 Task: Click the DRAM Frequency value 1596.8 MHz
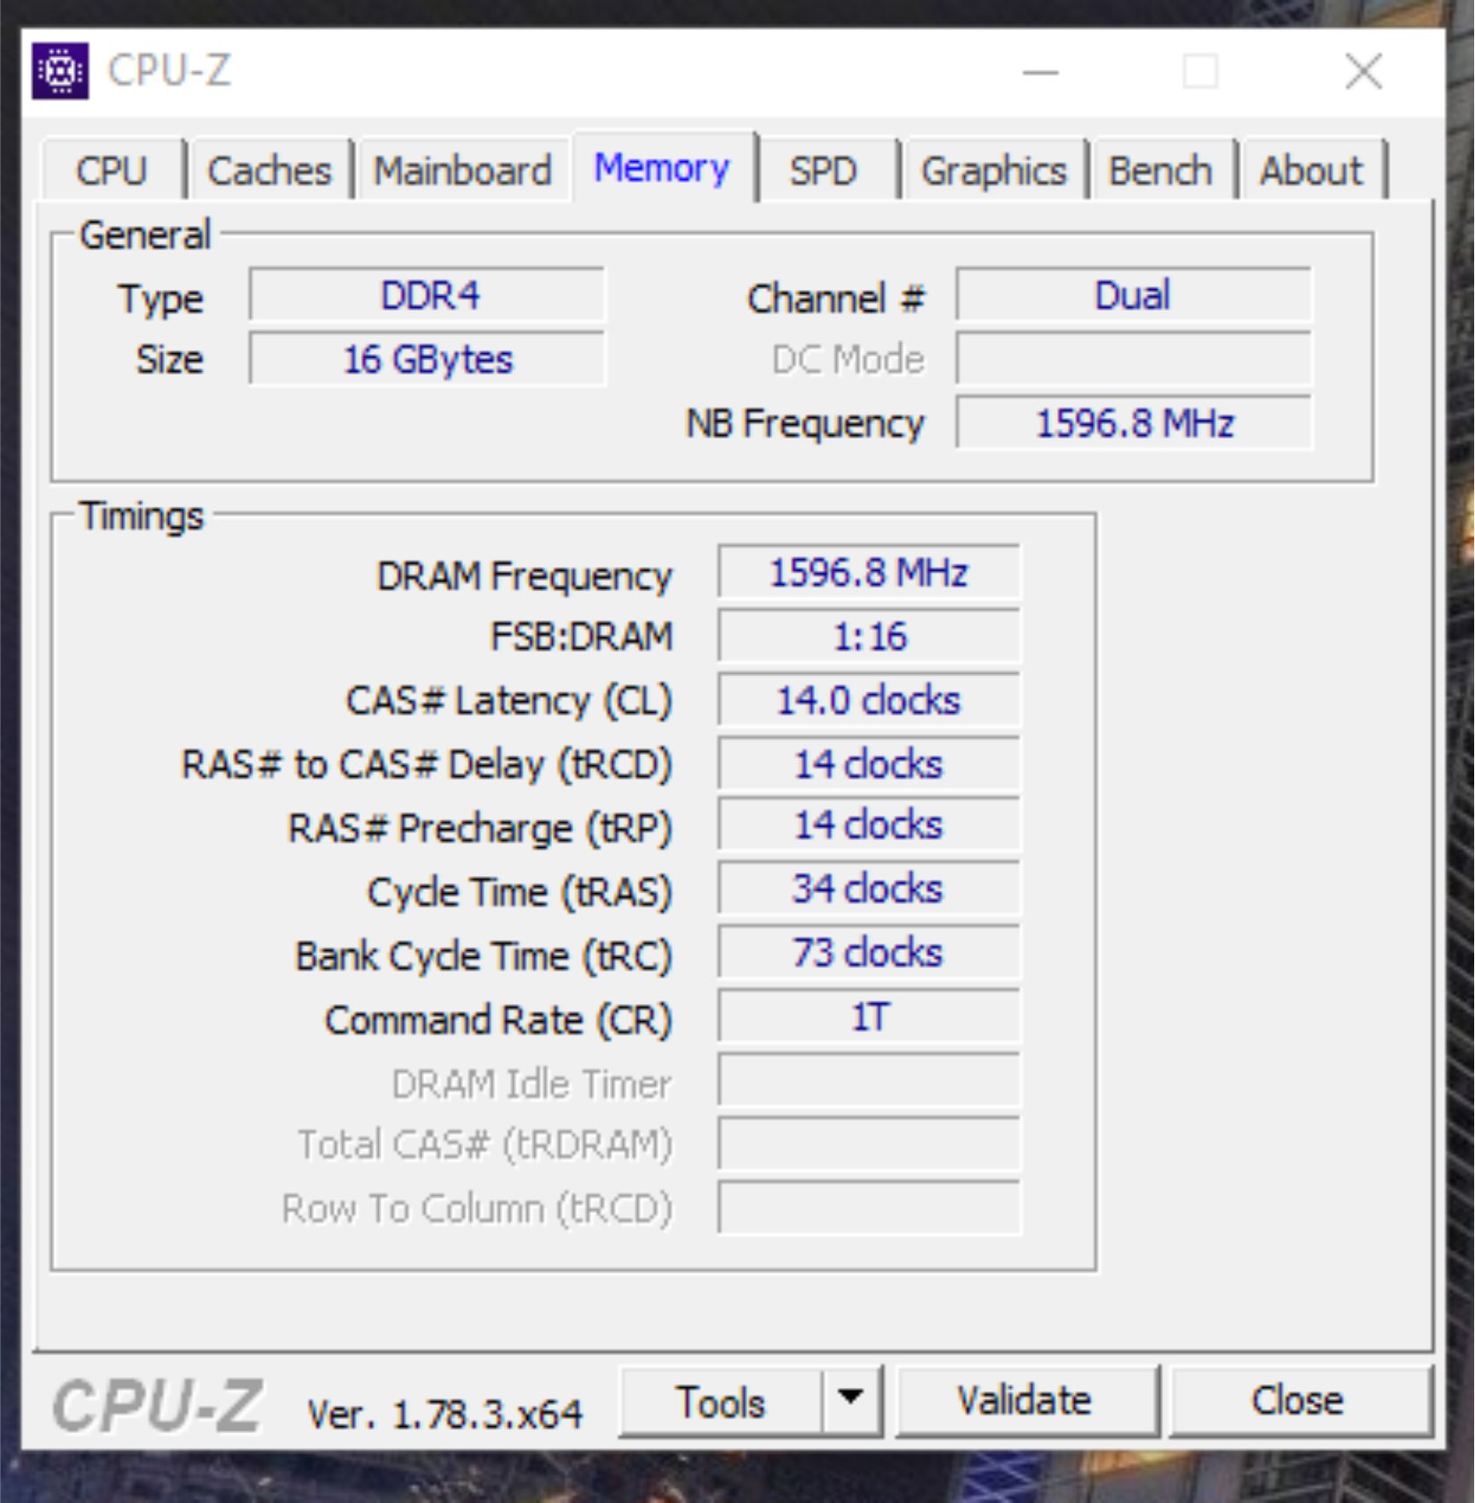click(x=868, y=572)
